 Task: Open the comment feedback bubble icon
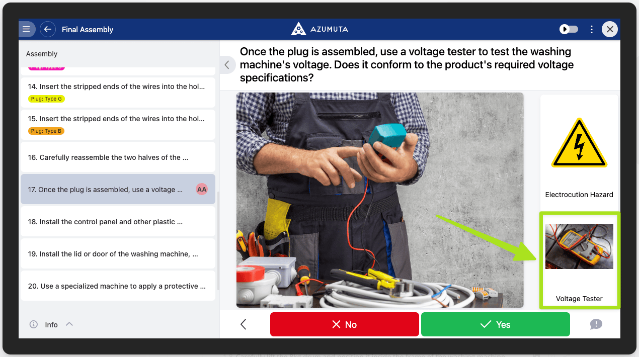596,324
